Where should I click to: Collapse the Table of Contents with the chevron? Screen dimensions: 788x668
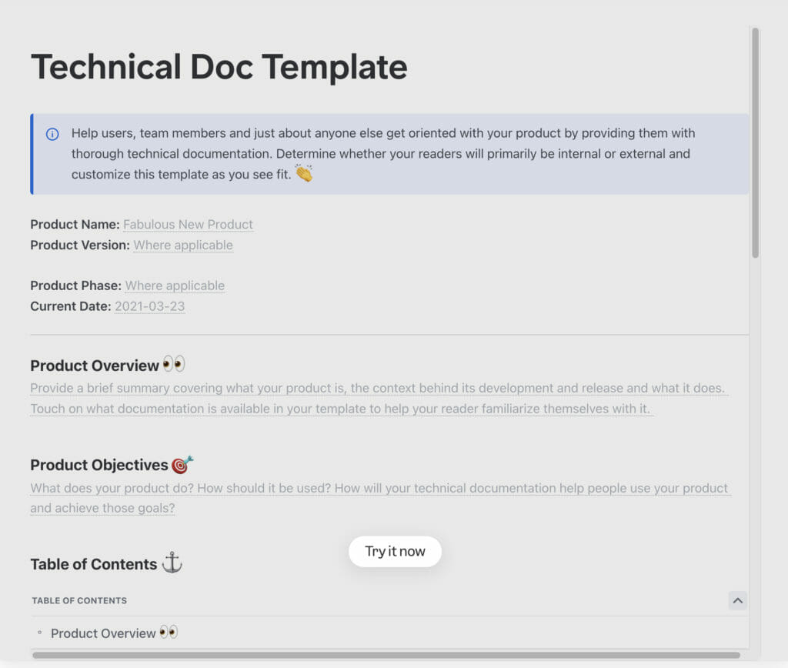click(x=736, y=600)
